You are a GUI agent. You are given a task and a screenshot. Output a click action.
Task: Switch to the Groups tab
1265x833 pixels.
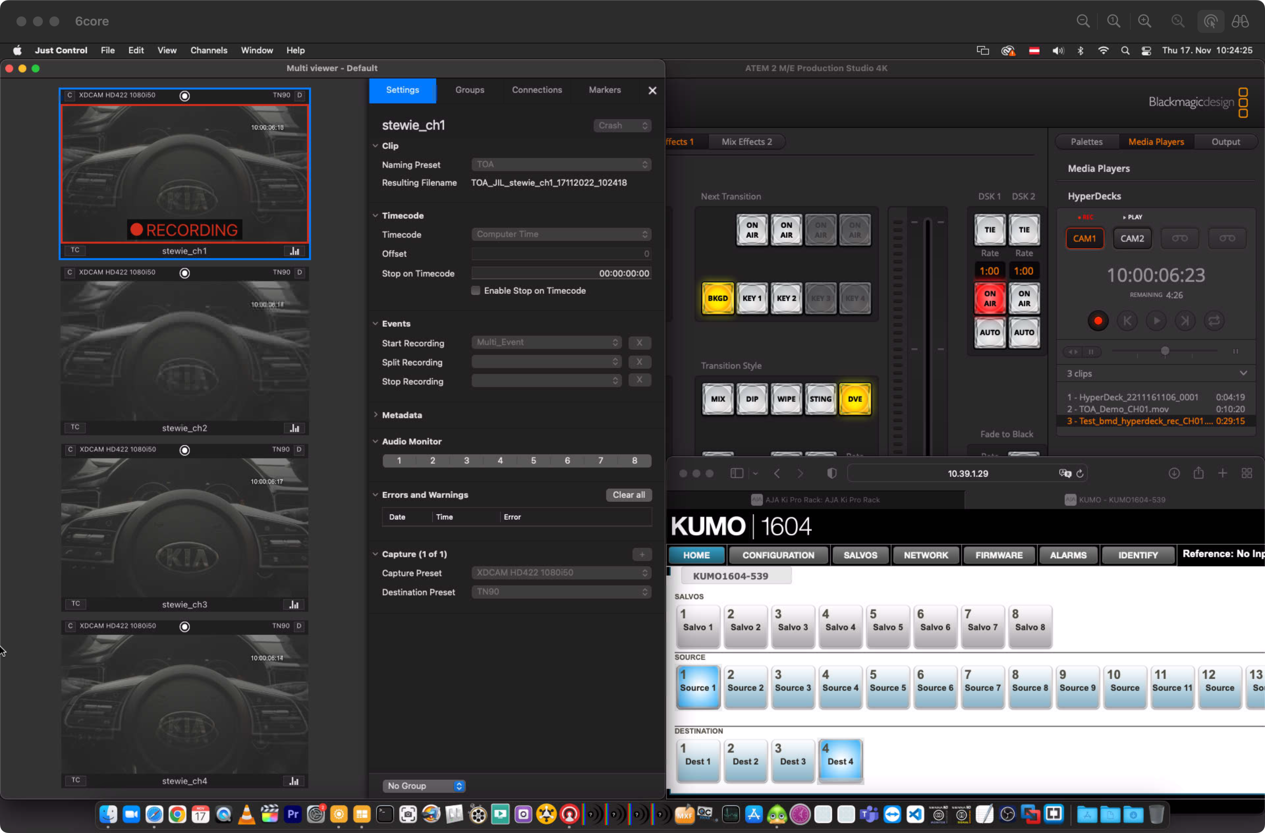pos(469,90)
